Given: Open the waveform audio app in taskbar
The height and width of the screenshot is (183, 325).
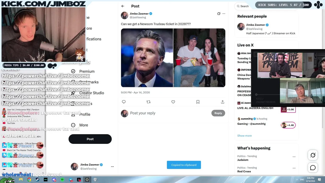Looking at the screenshot, I should [x=46, y=180].
